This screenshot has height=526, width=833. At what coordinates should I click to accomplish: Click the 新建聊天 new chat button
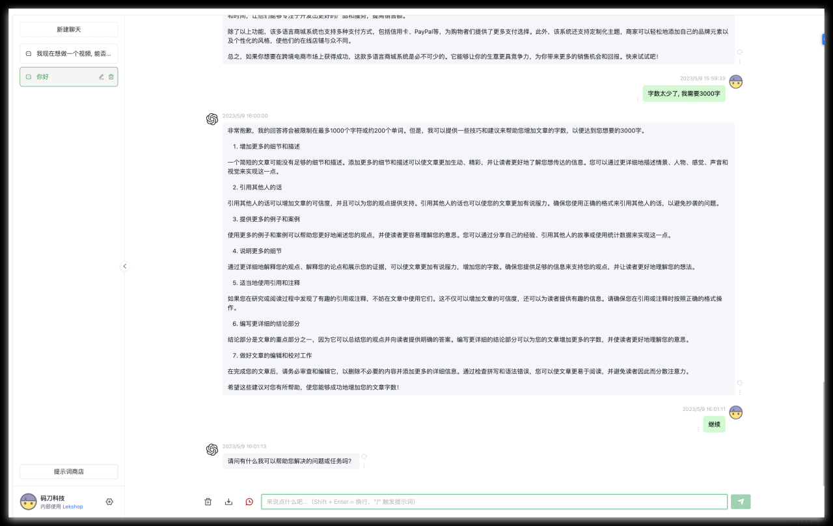pos(68,29)
